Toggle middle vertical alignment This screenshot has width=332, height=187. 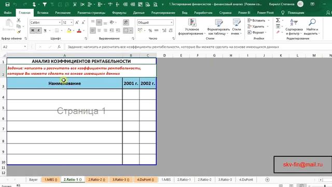(99, 22)
